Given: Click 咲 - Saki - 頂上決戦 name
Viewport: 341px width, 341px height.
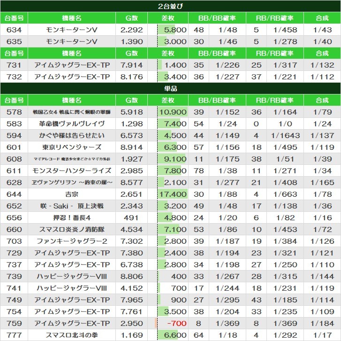Looking at the screenshot, I should point(72,206).
